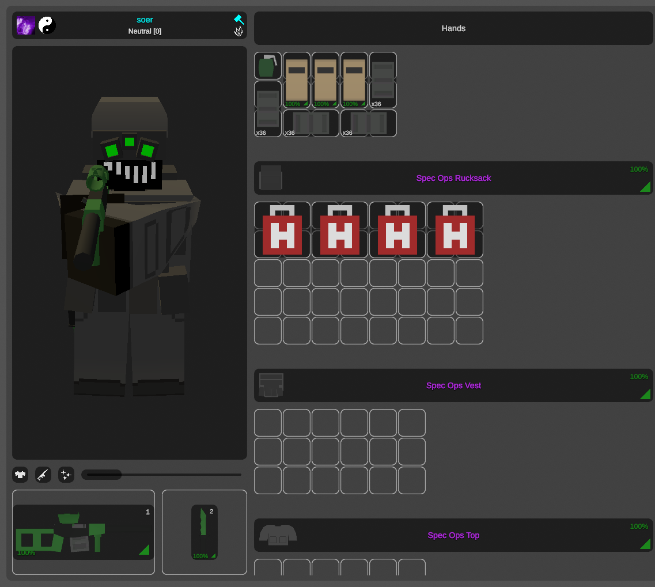Screen dimensions: 655x587
Task: Click the character model preview
Action: 130,253
